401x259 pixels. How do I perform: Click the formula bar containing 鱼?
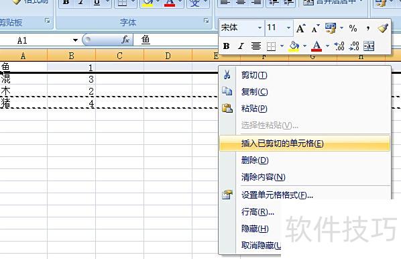click(x=176, y=40)
